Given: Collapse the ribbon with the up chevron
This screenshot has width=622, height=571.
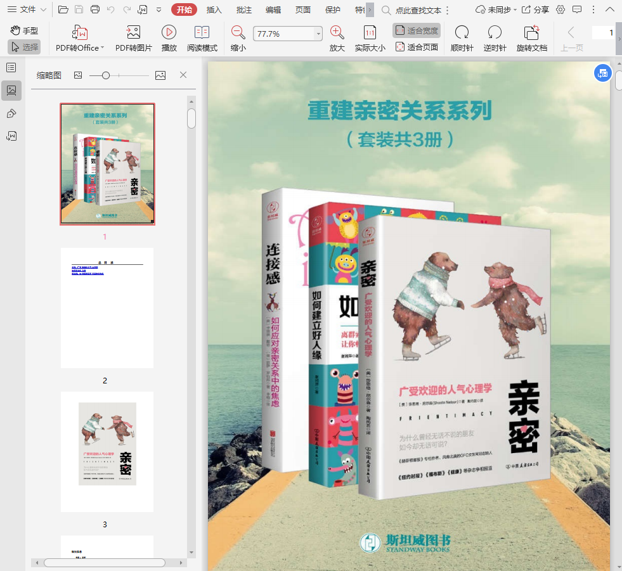Looking at the screenshot, I should (610, 10).
